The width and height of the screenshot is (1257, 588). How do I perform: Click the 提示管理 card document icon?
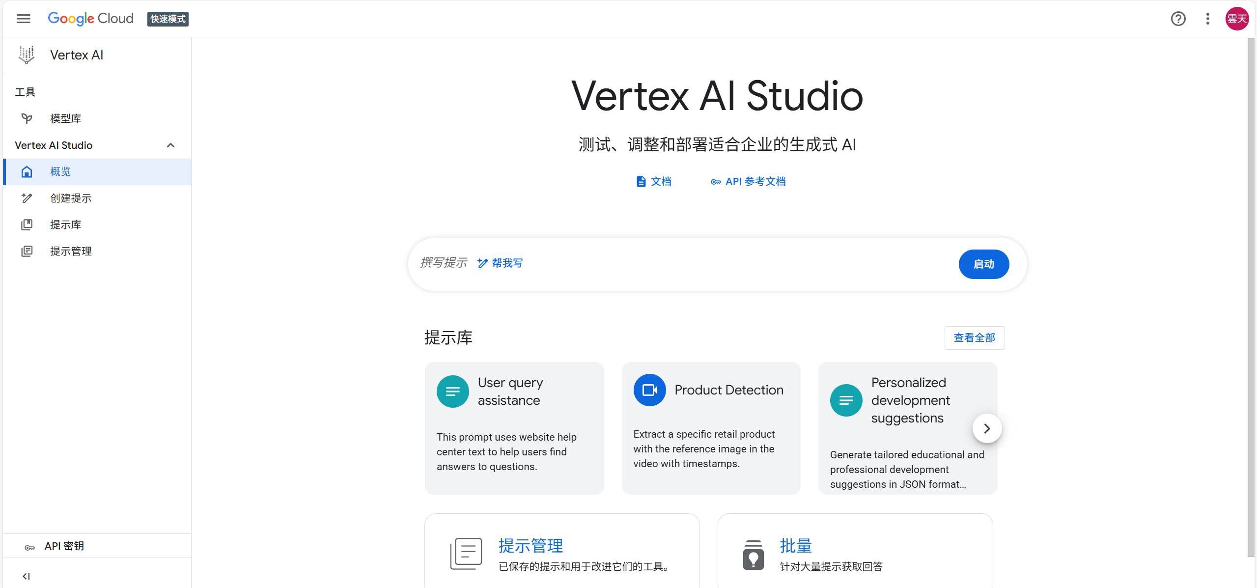[x=466, y=554]
